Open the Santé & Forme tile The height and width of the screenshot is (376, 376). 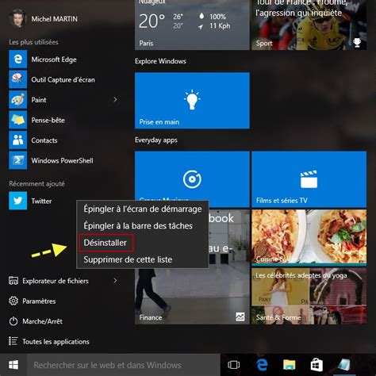[x=309, y=296]
